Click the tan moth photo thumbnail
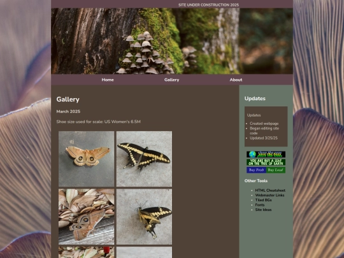 click(x=87, y=159)
